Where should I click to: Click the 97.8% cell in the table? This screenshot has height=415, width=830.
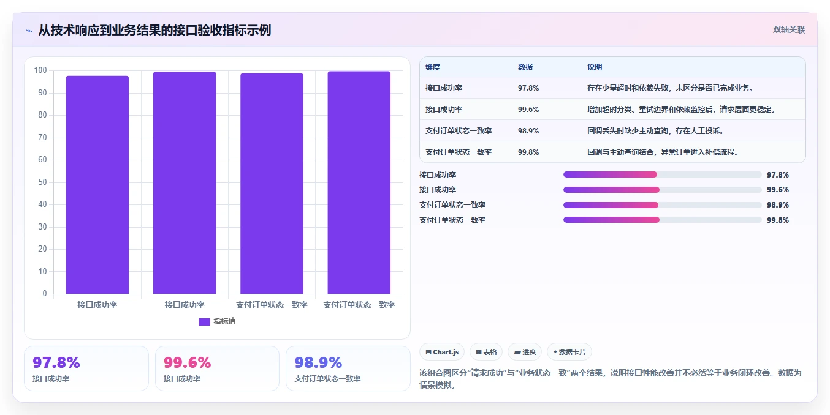coord(528,88)
